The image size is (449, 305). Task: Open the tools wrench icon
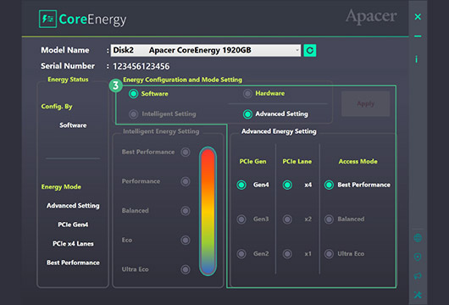click(418, 295)
